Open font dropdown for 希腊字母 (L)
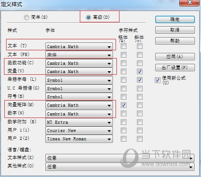 click(x=79, y=80)
